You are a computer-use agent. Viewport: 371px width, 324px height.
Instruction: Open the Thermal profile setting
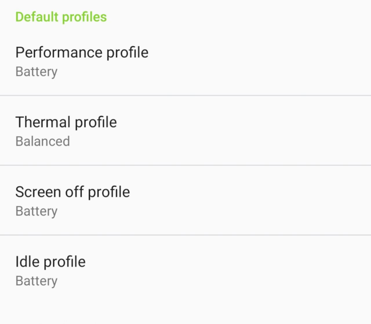pos(185,130)
